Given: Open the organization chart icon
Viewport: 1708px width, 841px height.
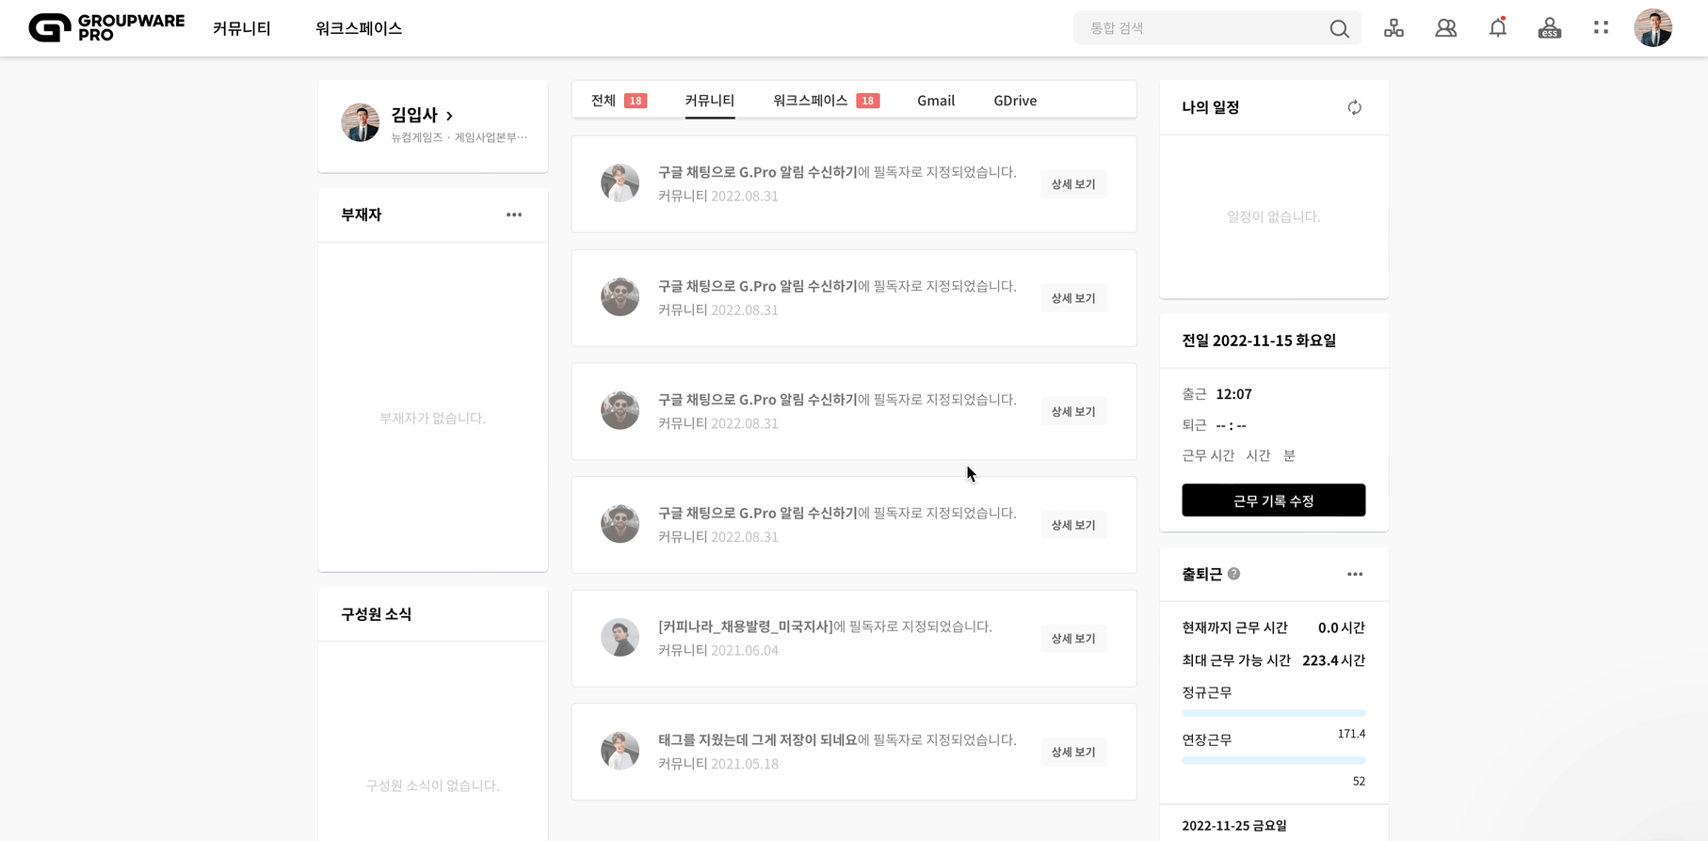Looking at the screenshot, I should [1394, 28].
